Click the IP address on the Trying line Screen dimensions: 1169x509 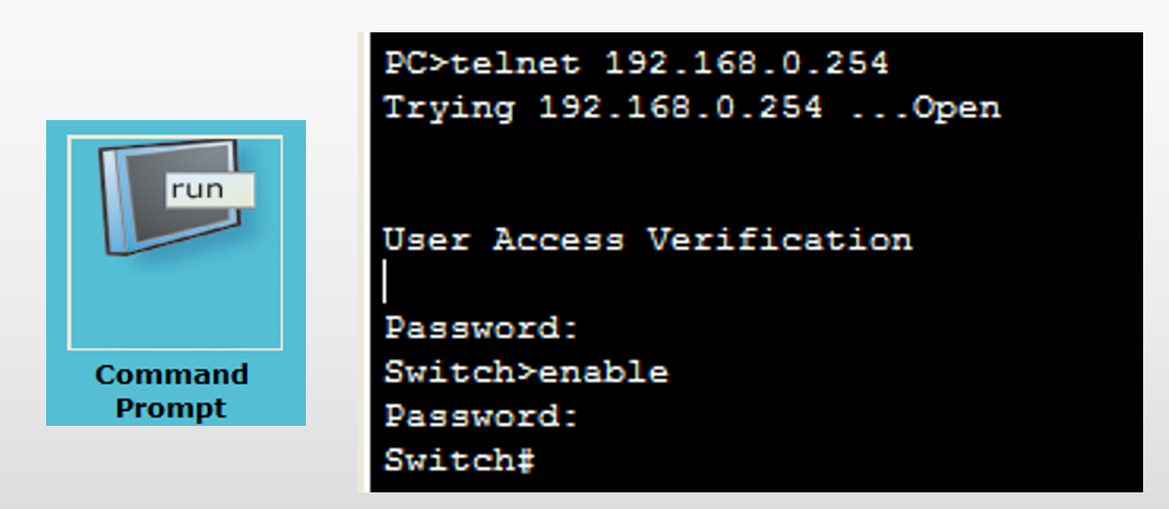coord(680,108)
